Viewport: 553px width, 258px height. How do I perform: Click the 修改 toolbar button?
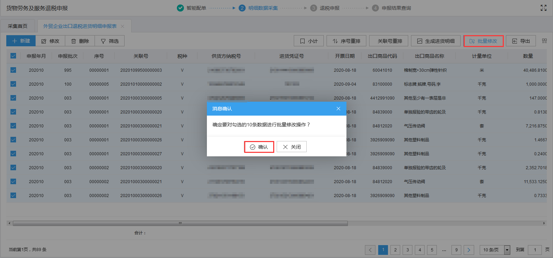point(50,41)
